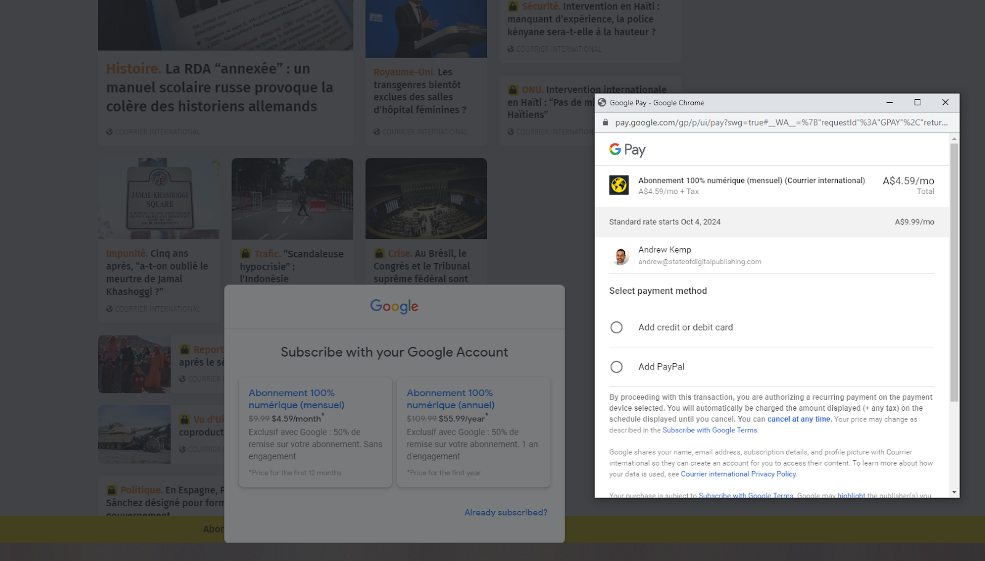Open the Crise Au Brésil article headline
The image size is (985, 561).
point(422,266)
